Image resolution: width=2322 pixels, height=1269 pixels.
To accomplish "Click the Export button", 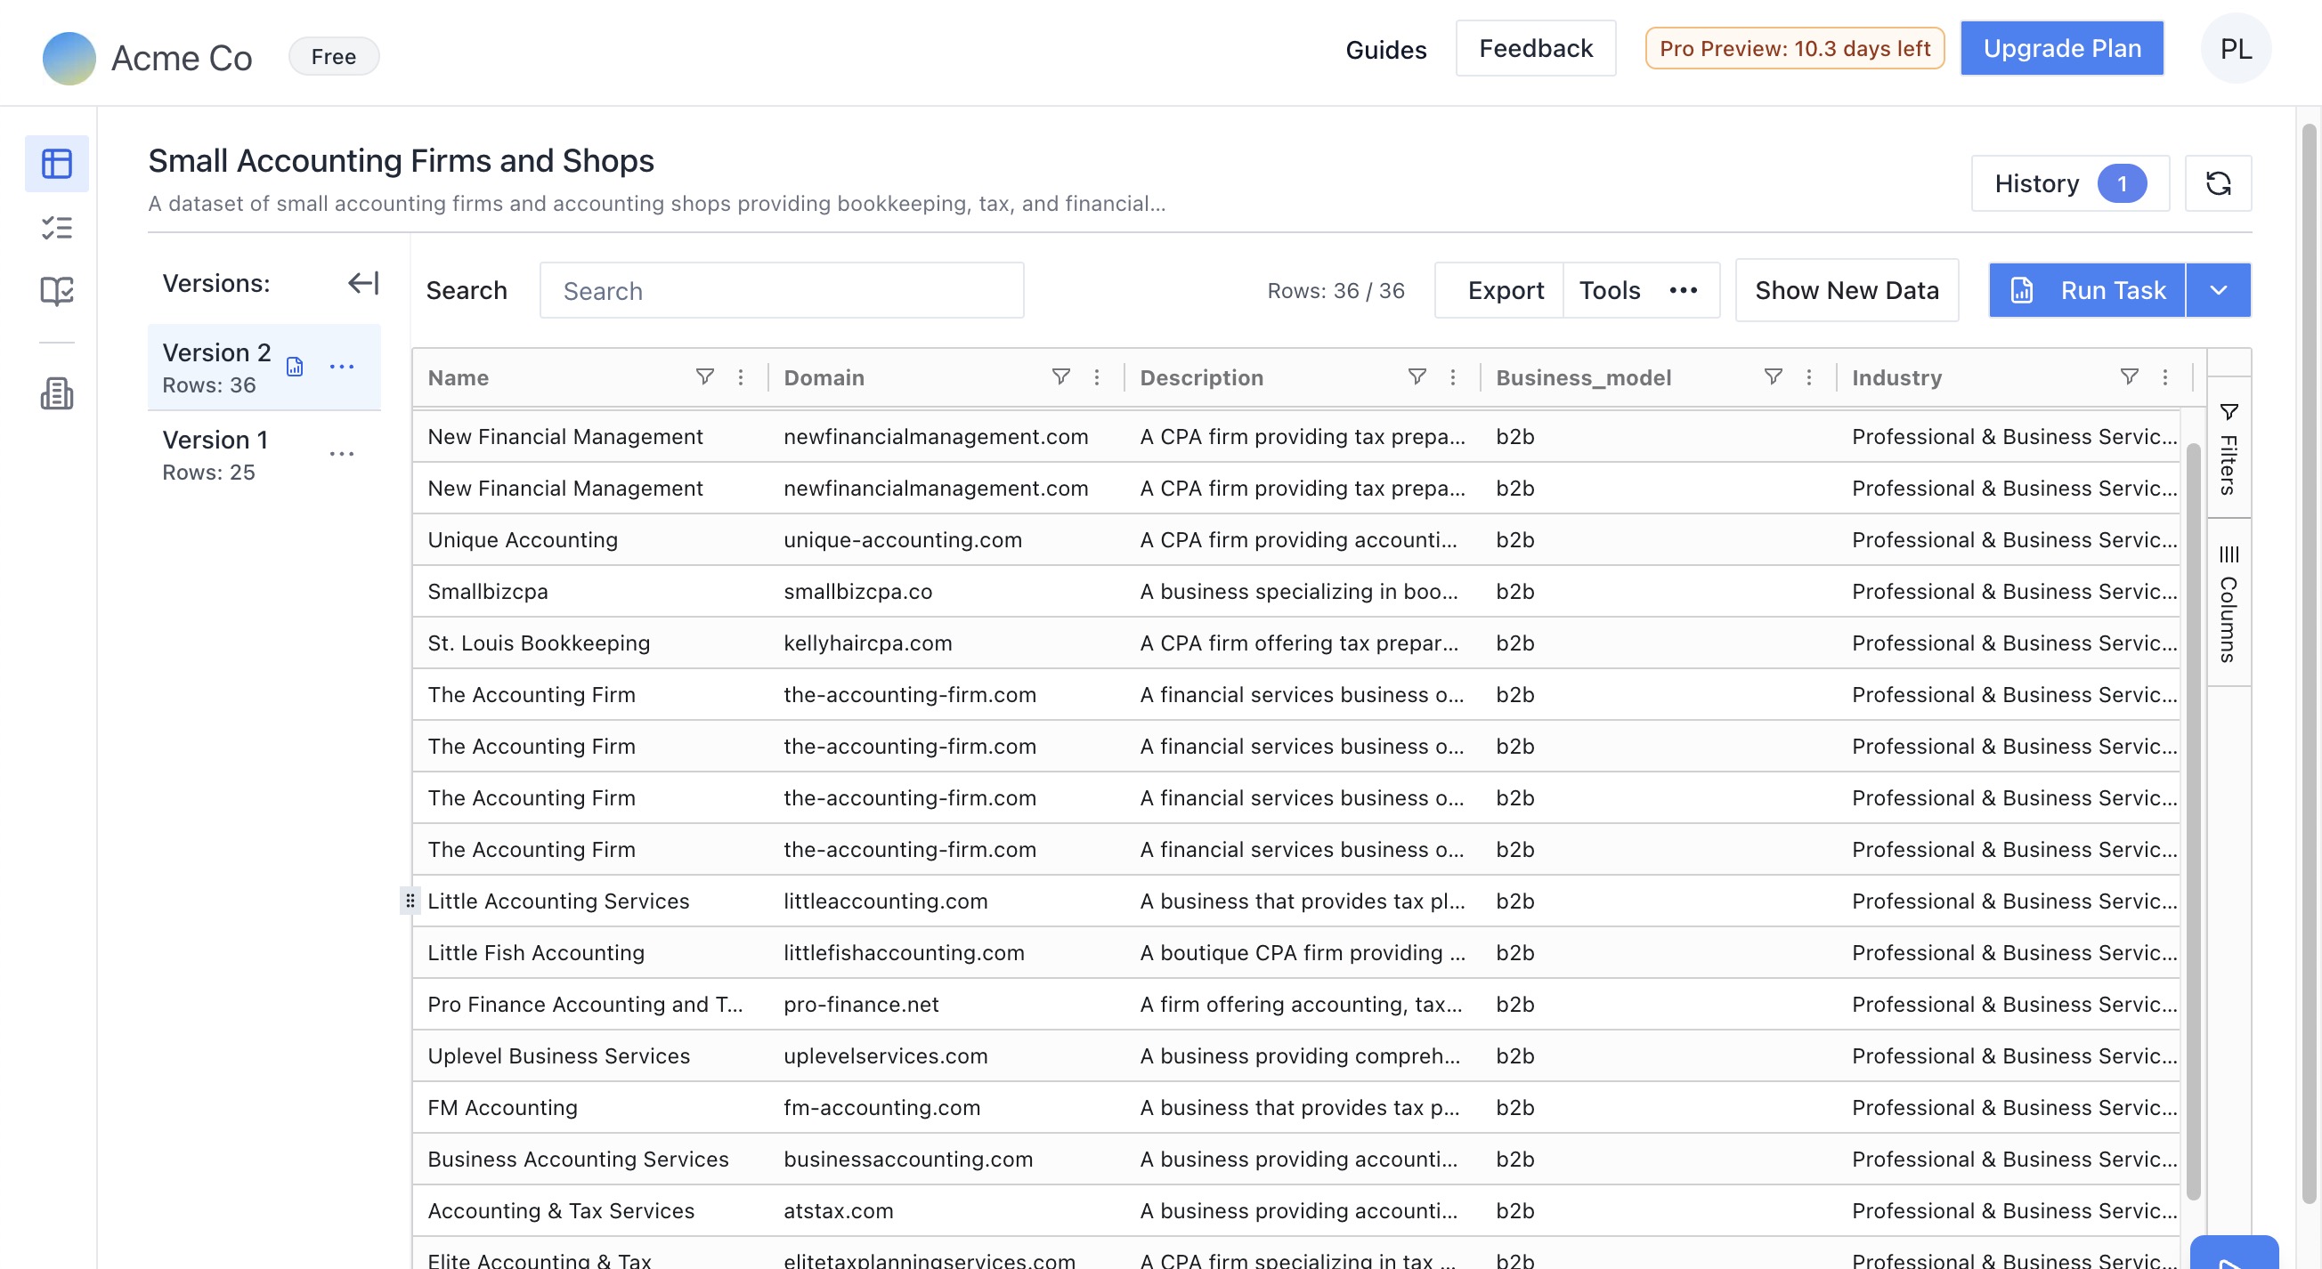I will (x=1505, y=290).
